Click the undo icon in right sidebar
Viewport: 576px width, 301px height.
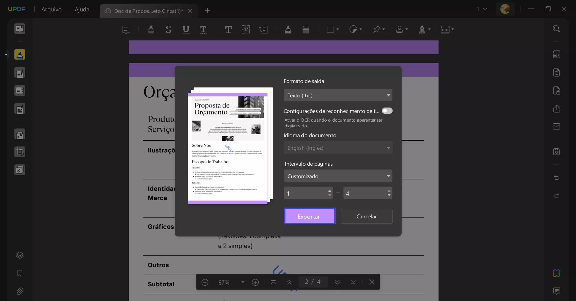[557, 178]
